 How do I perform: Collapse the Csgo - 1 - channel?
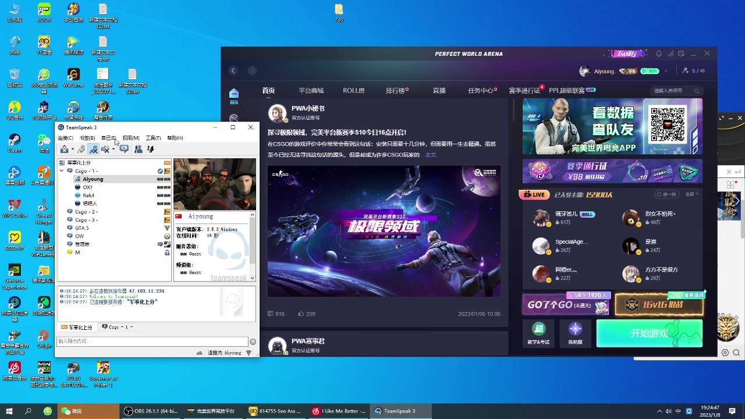coord(62,171)
